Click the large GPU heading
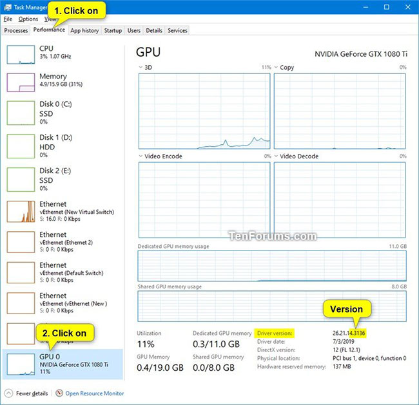This screenshot has width=419, height=405. pos(148,52)
